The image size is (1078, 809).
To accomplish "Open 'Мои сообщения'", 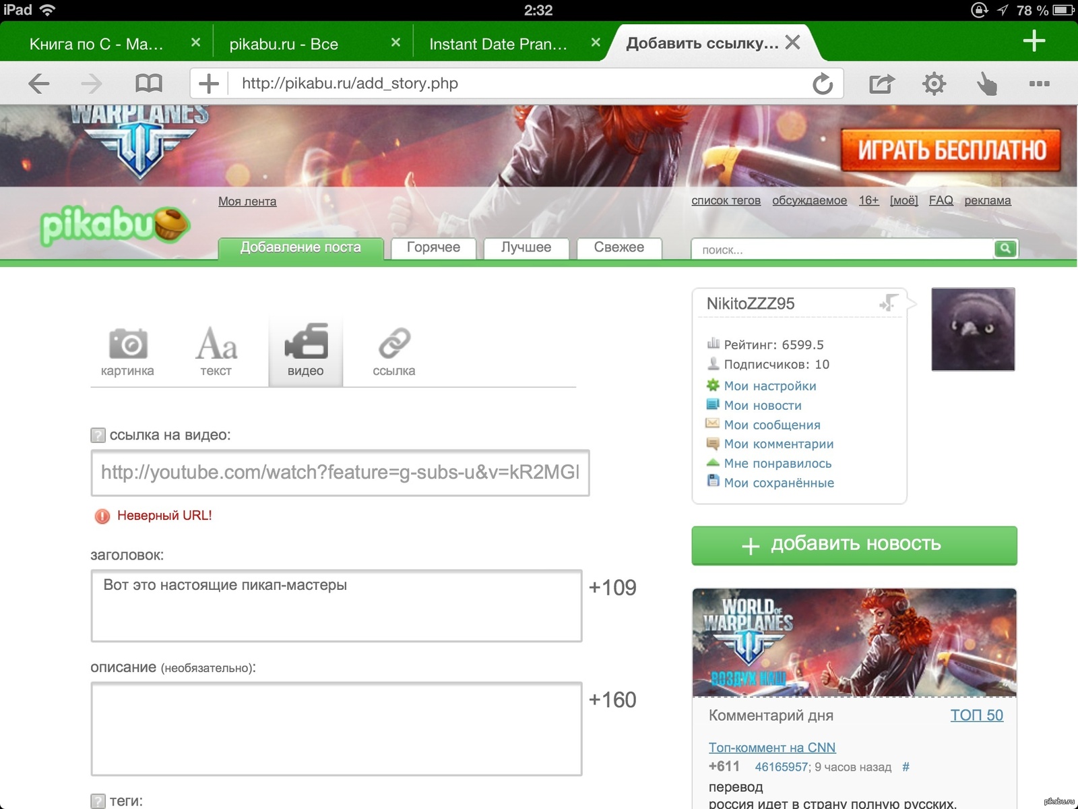I will coord(772,425).
